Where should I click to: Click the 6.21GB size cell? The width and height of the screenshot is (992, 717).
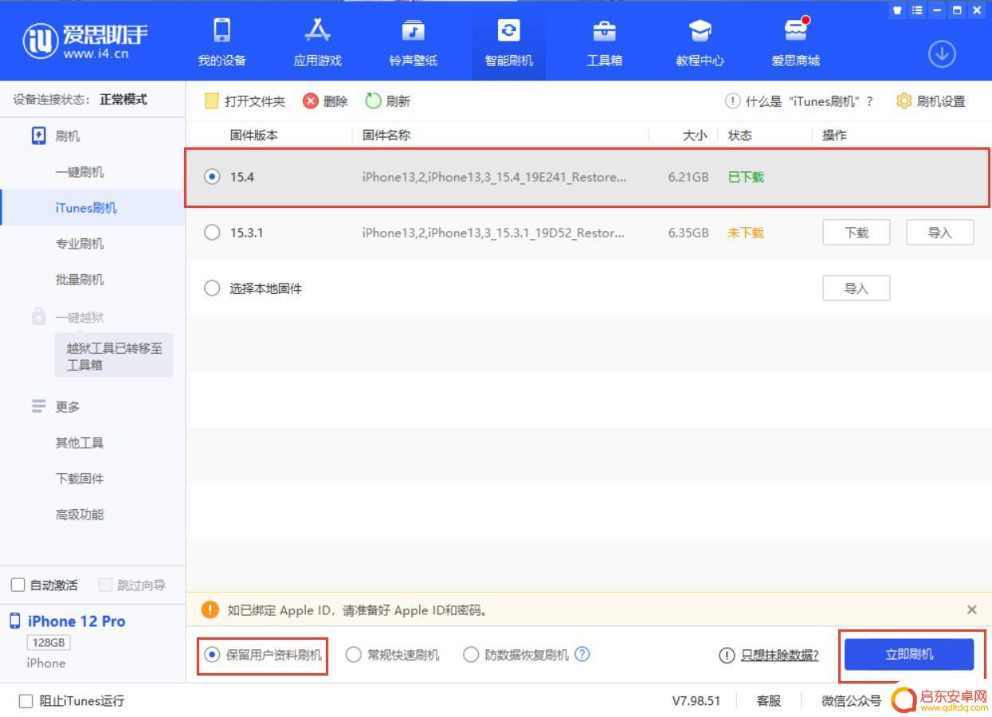[688, 177]
